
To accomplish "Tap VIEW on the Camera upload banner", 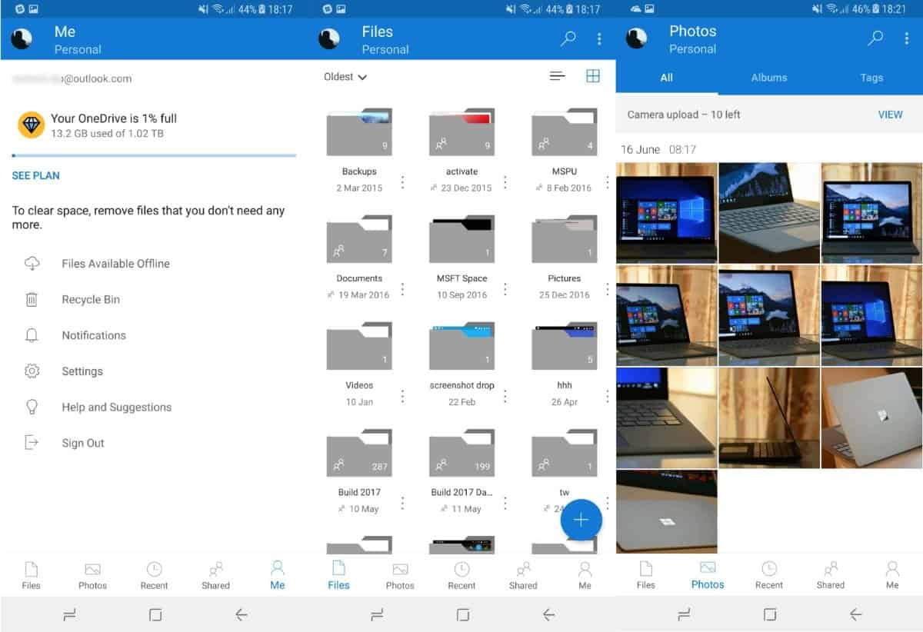I will click(x=890, y=114).
